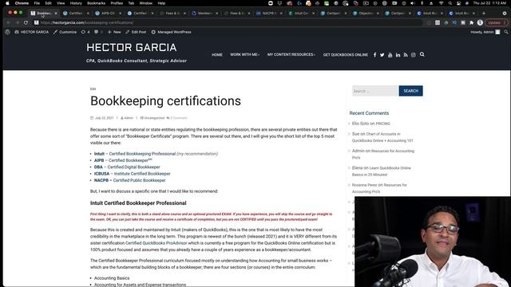The height and width of the screenshot is (287, 511).
Task: Click date and time in menu bar
Action: (489, 3)
